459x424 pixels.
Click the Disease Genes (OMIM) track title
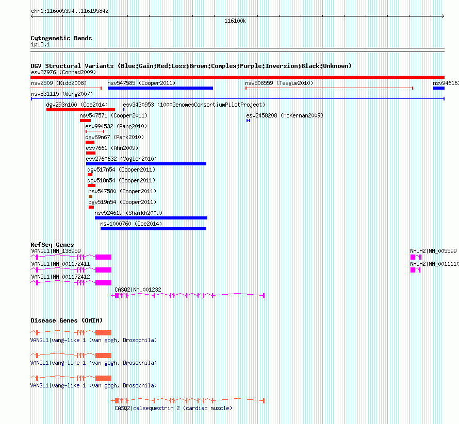[67, 320]
